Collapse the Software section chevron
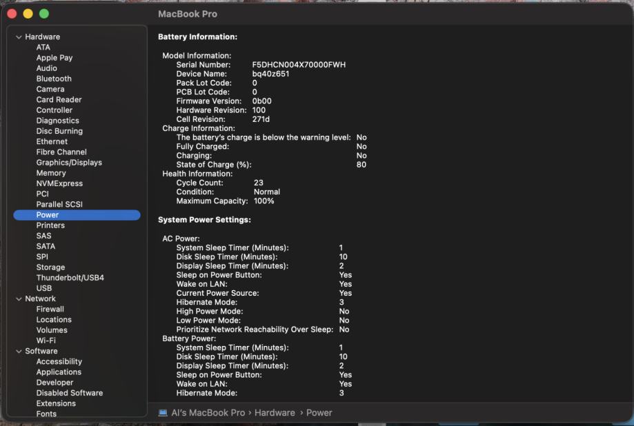 pos(19,352)
